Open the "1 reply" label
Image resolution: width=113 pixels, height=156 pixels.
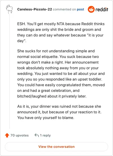coord(45,135)
